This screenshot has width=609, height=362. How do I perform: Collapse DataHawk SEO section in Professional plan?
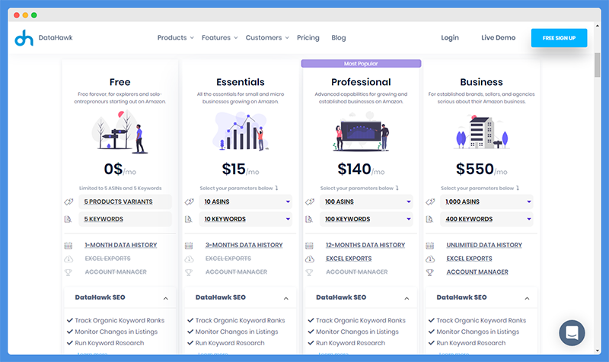(407, 298)
